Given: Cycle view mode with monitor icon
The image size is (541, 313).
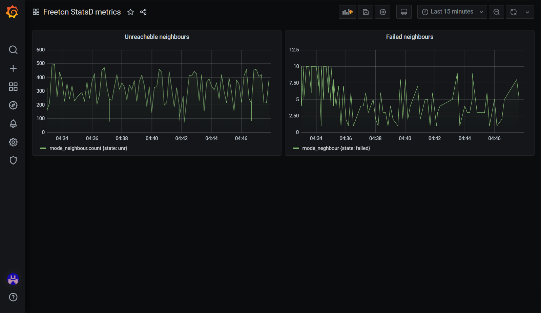Looking at the screenshot, I should pos(404,12).
